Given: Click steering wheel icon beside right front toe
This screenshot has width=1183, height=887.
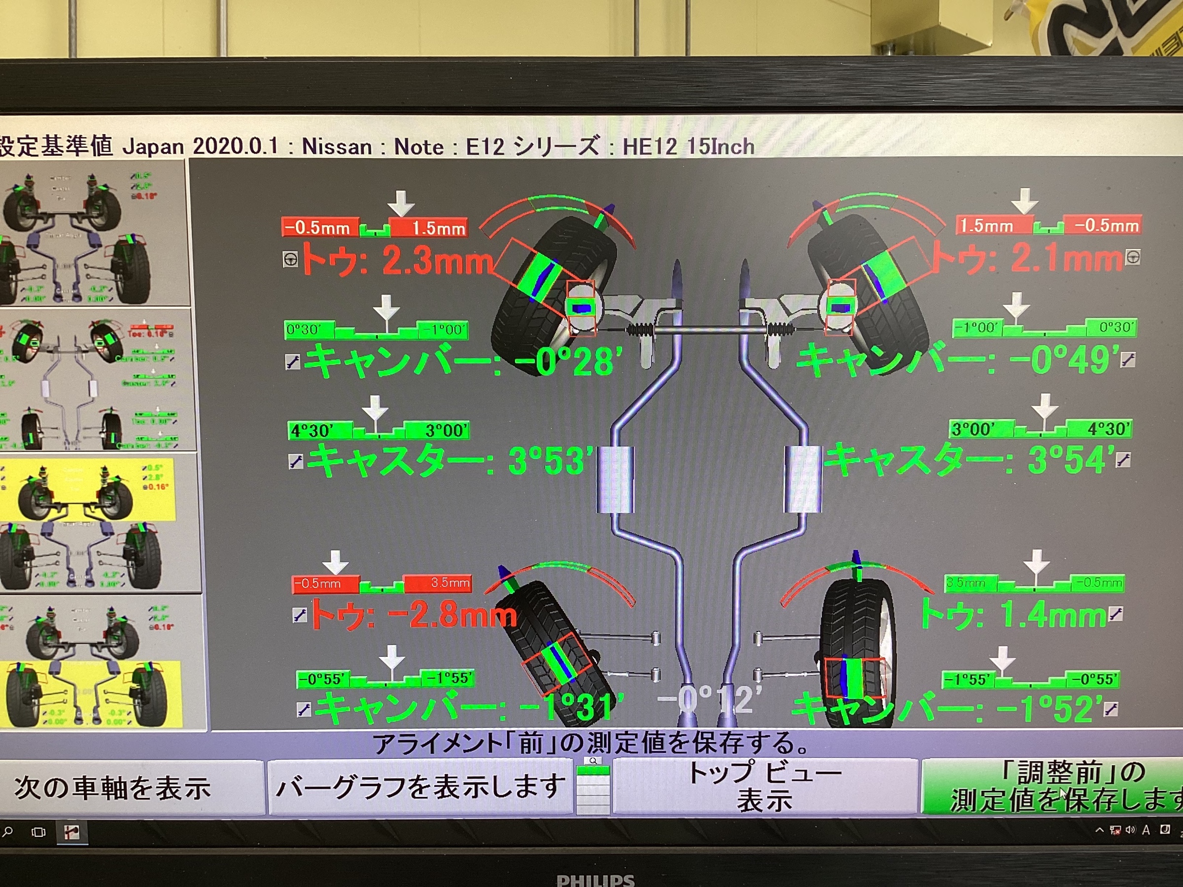Looking at the screenshot, I should tap(1132, 257).
